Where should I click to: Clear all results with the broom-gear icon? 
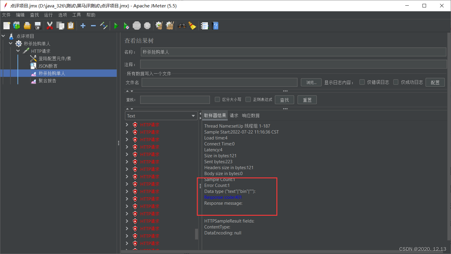(170, 26)
